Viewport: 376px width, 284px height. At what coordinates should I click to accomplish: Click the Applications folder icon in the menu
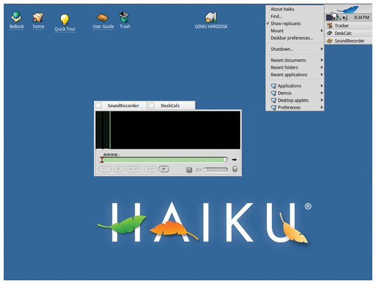tap(273, 86)
